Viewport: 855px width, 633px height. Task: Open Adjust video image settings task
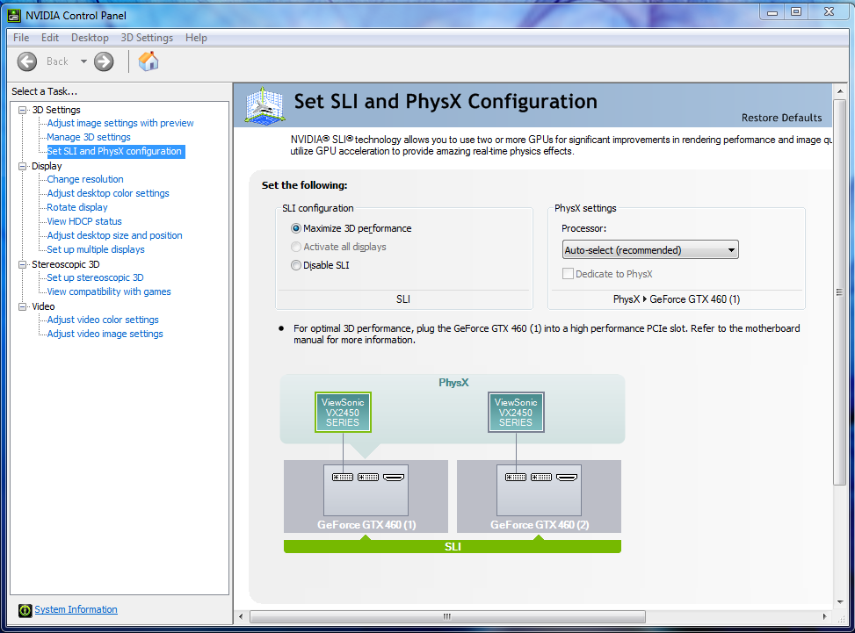(105, 334)
